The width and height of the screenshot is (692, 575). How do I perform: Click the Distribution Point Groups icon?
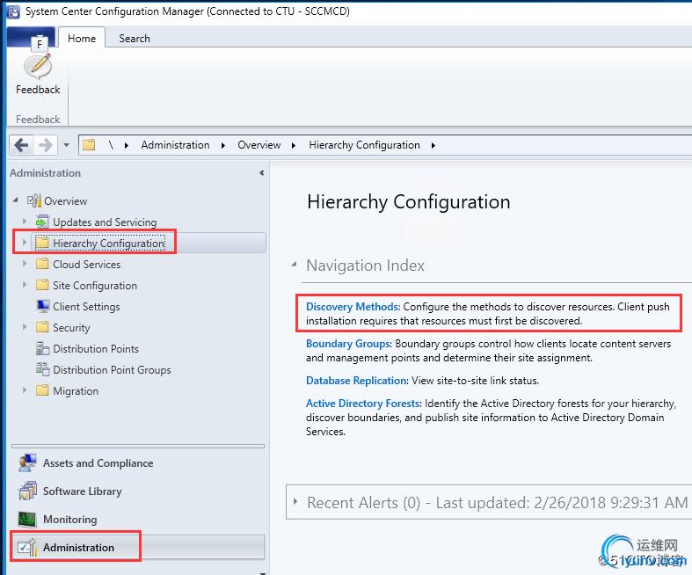(x=43, y=370)
